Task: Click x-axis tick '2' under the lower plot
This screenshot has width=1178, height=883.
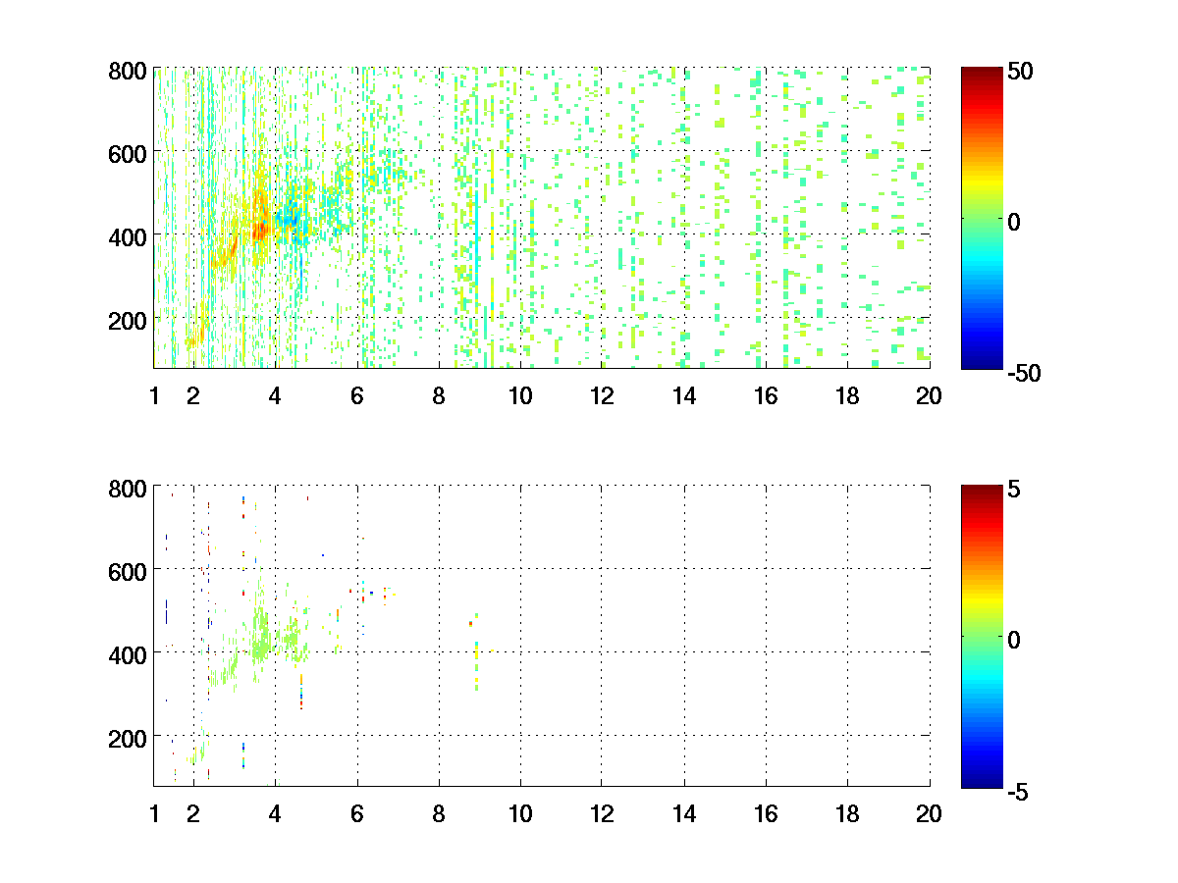Action: 193,813
